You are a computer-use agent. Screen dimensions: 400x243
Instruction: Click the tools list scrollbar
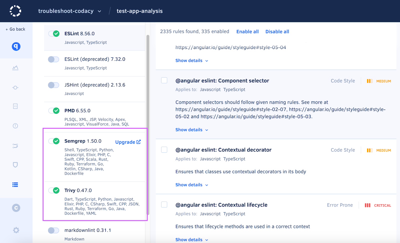pos(148,125)
